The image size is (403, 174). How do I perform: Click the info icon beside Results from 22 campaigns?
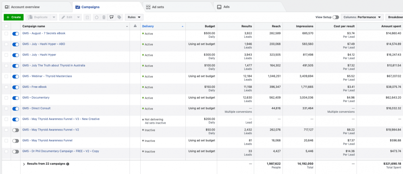pyautogui.click(x=68, y=164)
